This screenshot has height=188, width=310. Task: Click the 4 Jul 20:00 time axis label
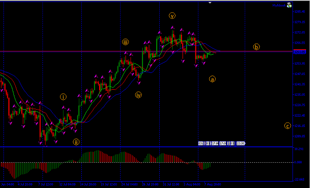pos(25,184)
